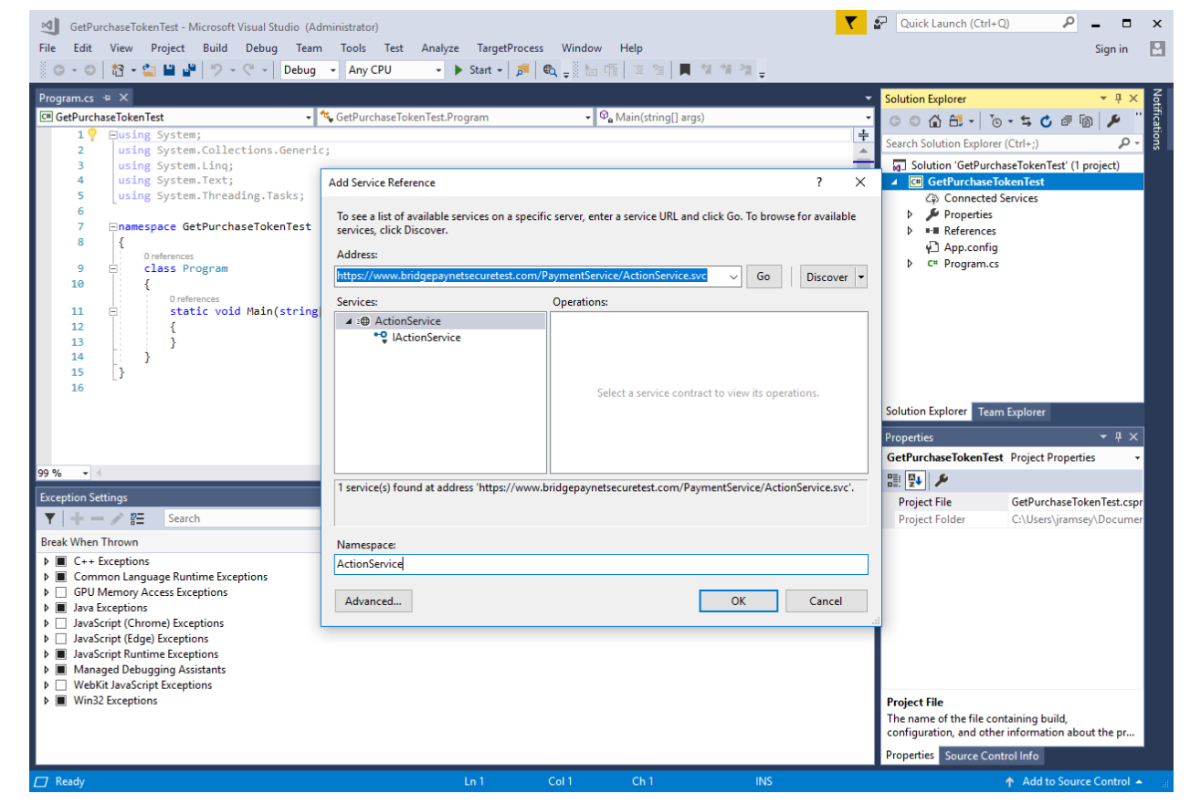Enable the WebKit JavaScript Exceptions checkbox
This screenshot has height=804, width=1190.
click(x=61, y=685)
